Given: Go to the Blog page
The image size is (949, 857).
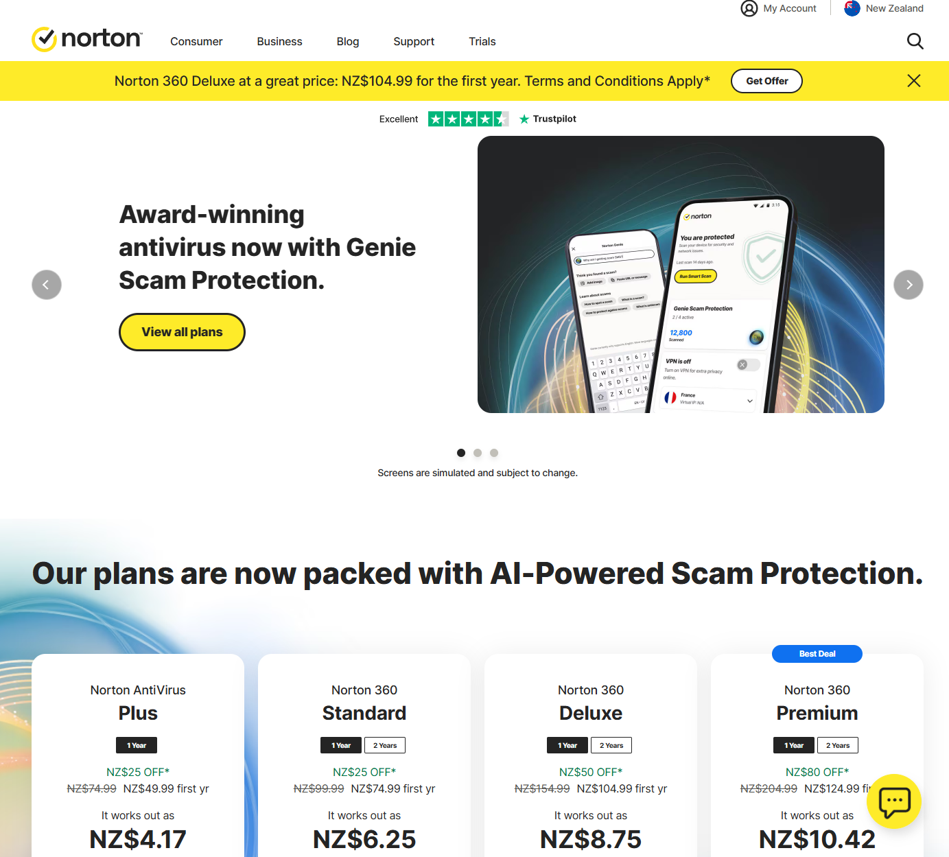Looking at the screenshot, I should click(348, 41).
